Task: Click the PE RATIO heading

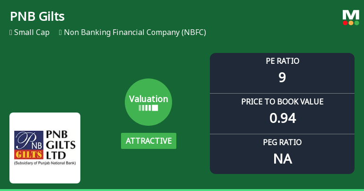Action: point(282,61)
